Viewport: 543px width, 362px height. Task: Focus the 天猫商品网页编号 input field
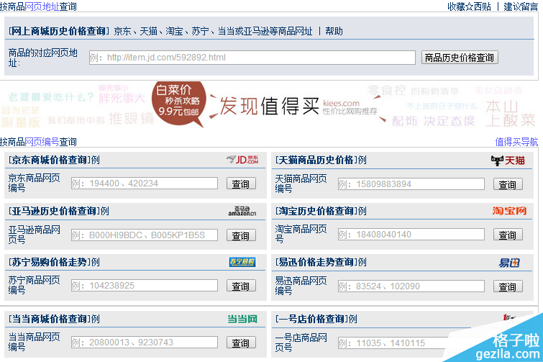coord(411,184)
